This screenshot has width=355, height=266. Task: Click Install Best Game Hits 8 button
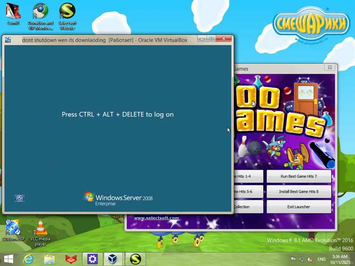pyautogui.click(x=299, y=192)
